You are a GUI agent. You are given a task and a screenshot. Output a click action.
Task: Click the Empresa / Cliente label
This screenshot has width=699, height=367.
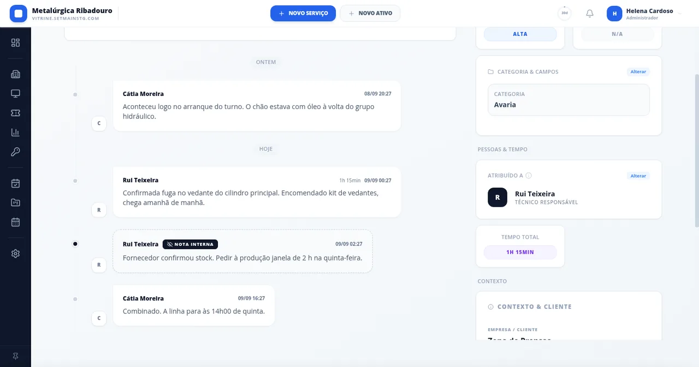point(513,330)
